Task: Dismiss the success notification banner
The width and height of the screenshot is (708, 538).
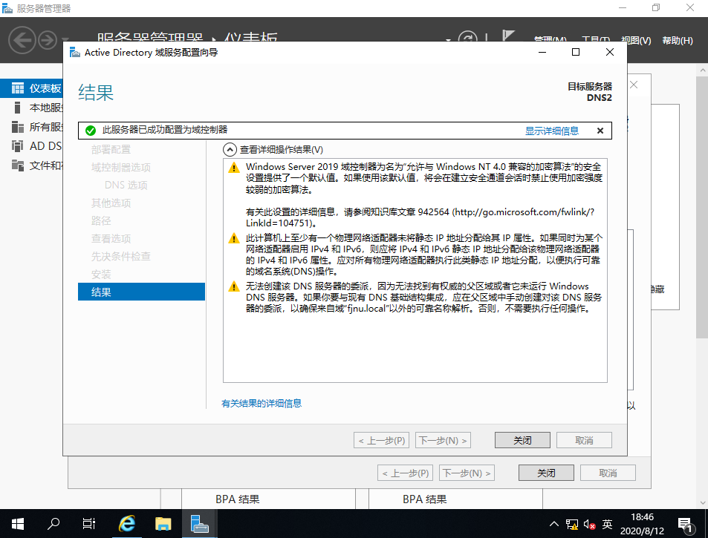Action: click(600, 131)
